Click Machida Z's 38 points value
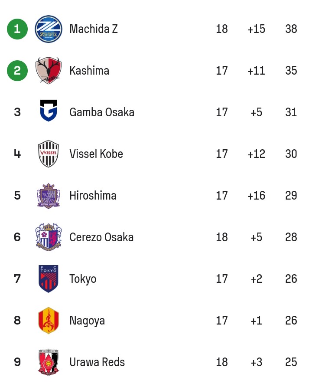312x387 pixels. coord(291,29)
